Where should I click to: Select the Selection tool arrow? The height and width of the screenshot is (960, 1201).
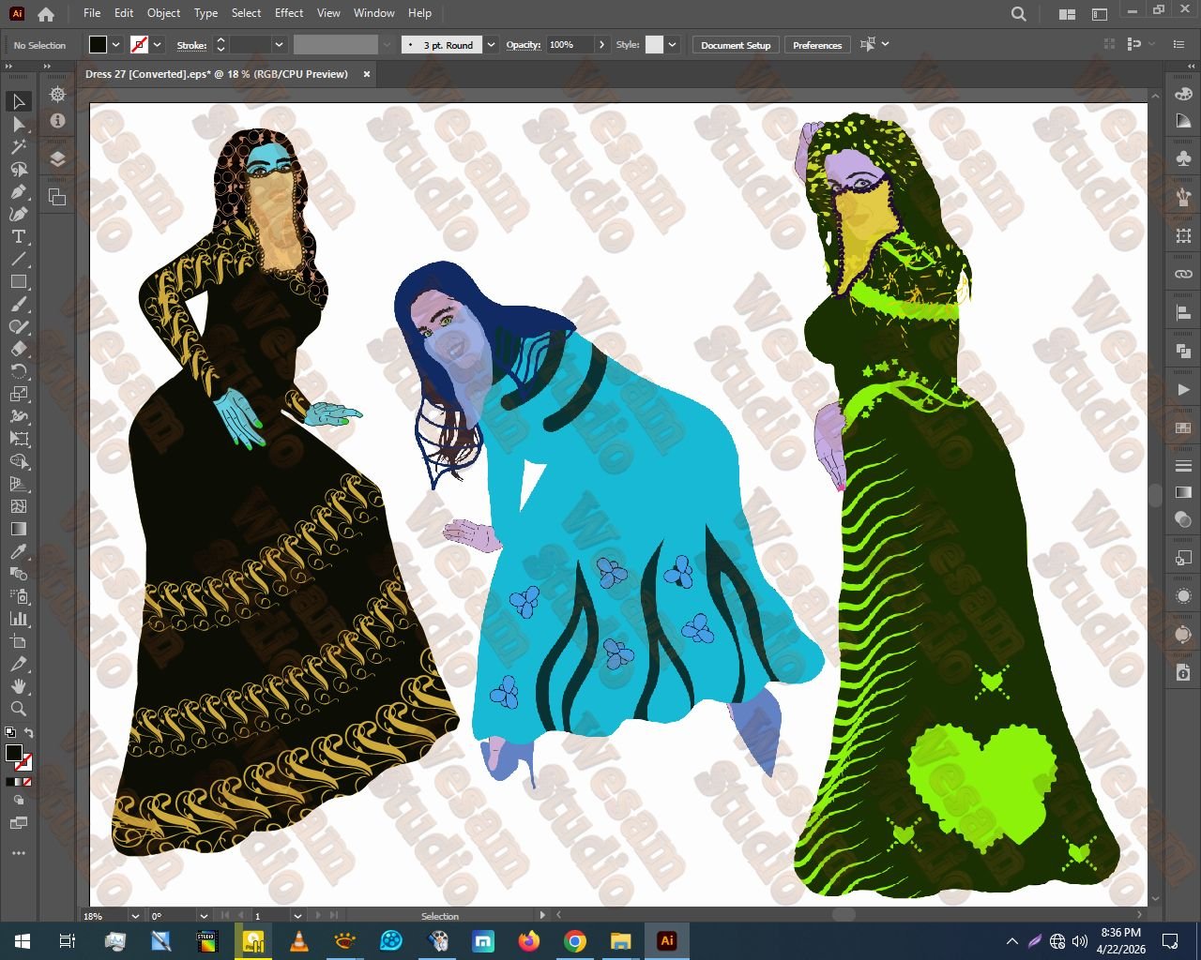(x=19, y=101)
